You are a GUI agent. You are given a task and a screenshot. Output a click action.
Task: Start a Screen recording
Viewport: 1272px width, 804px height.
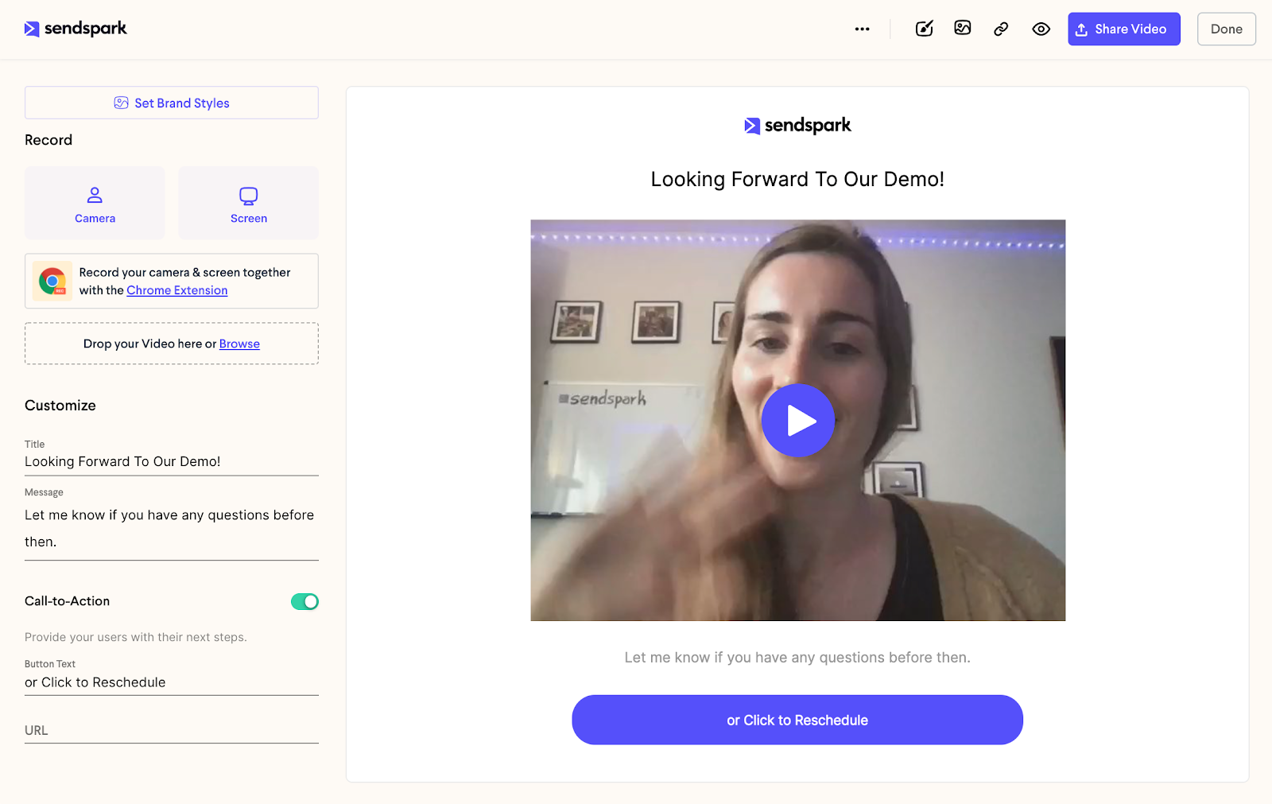click(x=249, y=203)
